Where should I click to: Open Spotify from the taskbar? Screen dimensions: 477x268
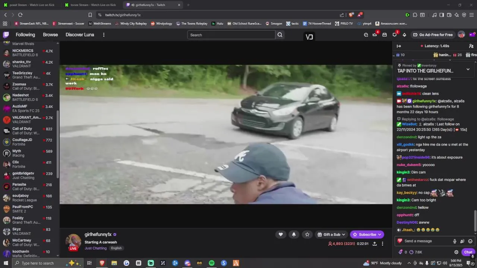point(212,263)
